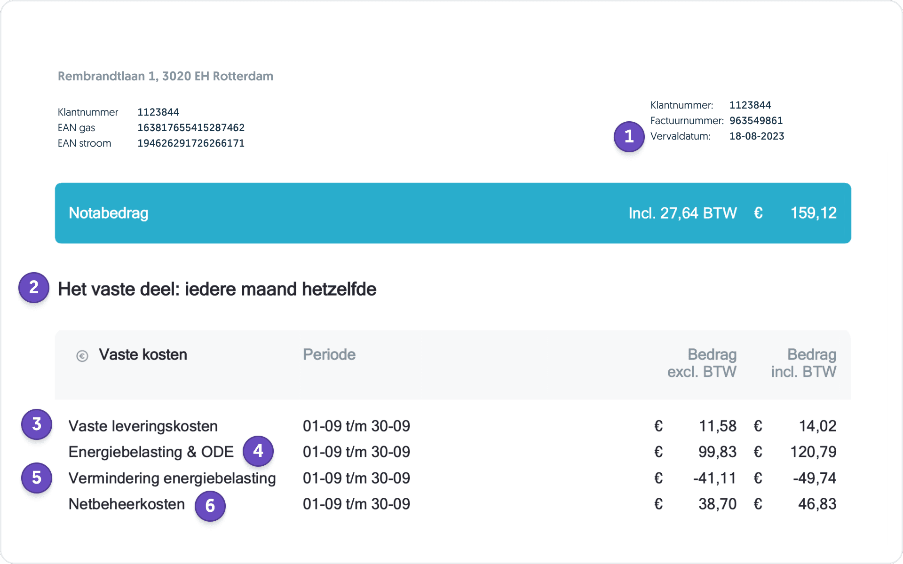Click the Bedrag incl. BTW column header

804,363
